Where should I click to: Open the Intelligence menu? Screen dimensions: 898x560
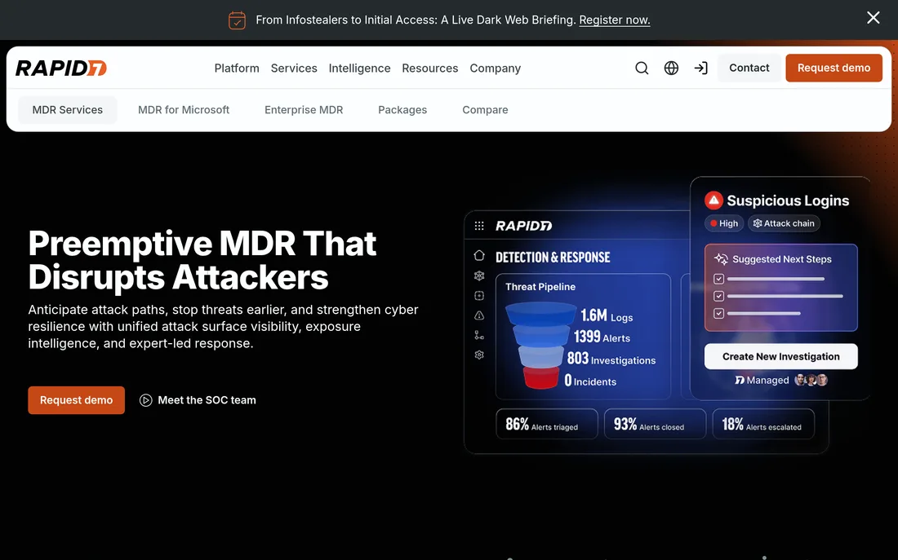point(360,68)
